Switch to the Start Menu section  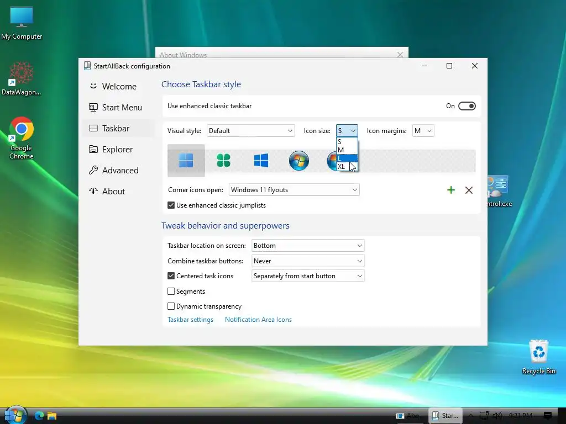pyautogui.click(x=118, y=108)
